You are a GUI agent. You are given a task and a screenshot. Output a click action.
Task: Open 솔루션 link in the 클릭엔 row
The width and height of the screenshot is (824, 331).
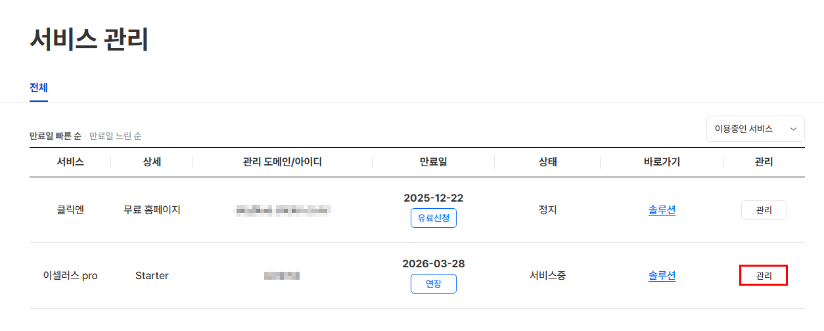[662, 210]
